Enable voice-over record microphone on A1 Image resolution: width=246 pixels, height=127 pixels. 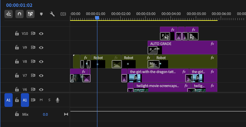(x=58, y=100)
